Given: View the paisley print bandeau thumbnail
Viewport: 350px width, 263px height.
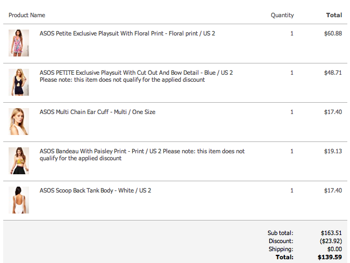Looking at the screenshot, I should (x=19, y=161).
